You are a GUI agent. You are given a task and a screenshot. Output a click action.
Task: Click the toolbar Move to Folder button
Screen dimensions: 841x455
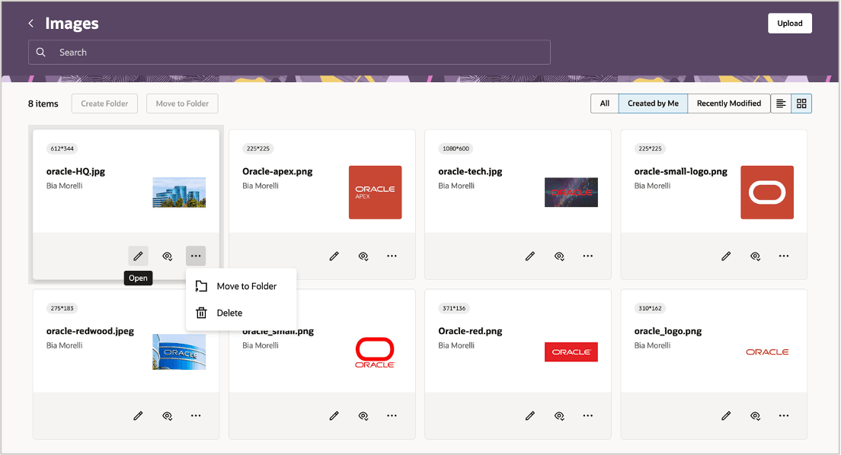[x=182, y=103]
